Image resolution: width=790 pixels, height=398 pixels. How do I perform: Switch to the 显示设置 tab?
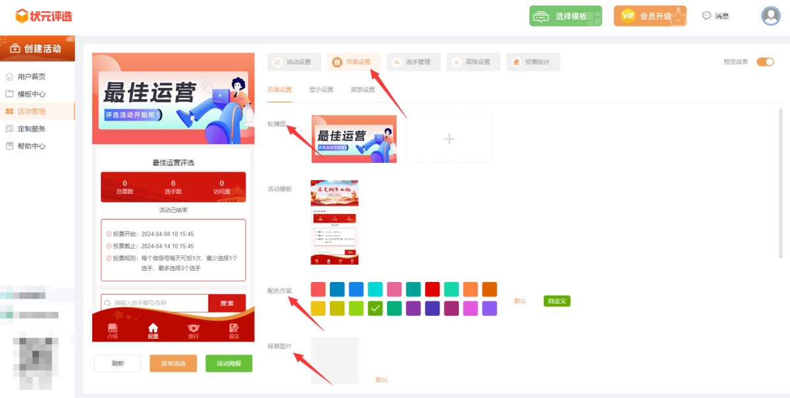point(321,90)
